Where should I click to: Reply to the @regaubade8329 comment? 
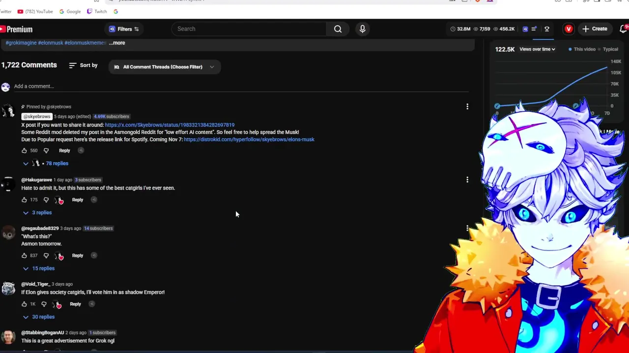[x=78, y=255]
